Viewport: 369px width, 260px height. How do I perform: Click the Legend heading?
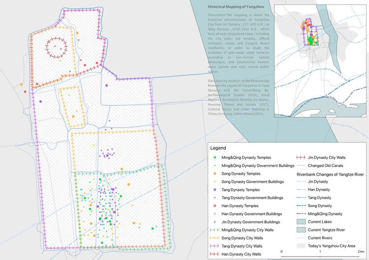click(x=218, y=148)
